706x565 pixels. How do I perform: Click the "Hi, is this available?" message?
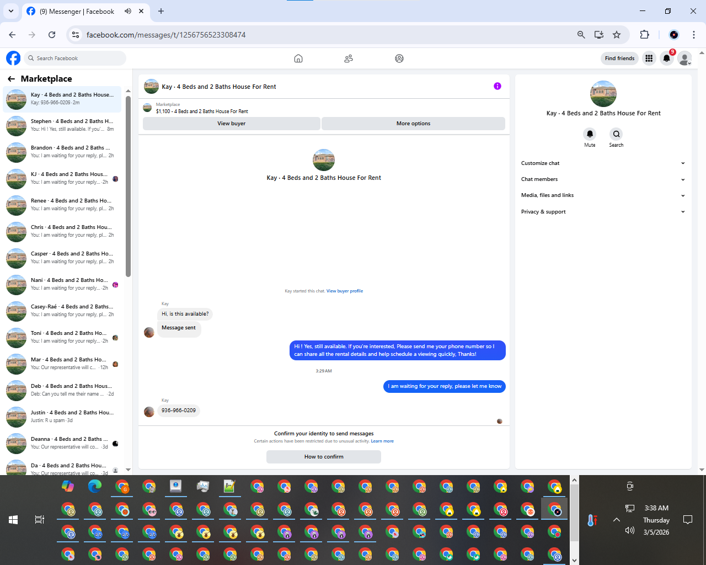(x=185, y=314)
